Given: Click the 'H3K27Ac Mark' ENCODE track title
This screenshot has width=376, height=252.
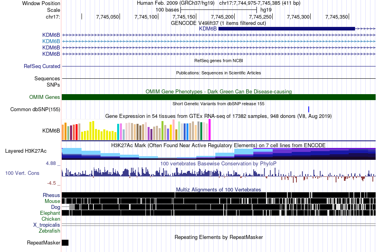Looking at the screenshot, I should click(218, 145).
